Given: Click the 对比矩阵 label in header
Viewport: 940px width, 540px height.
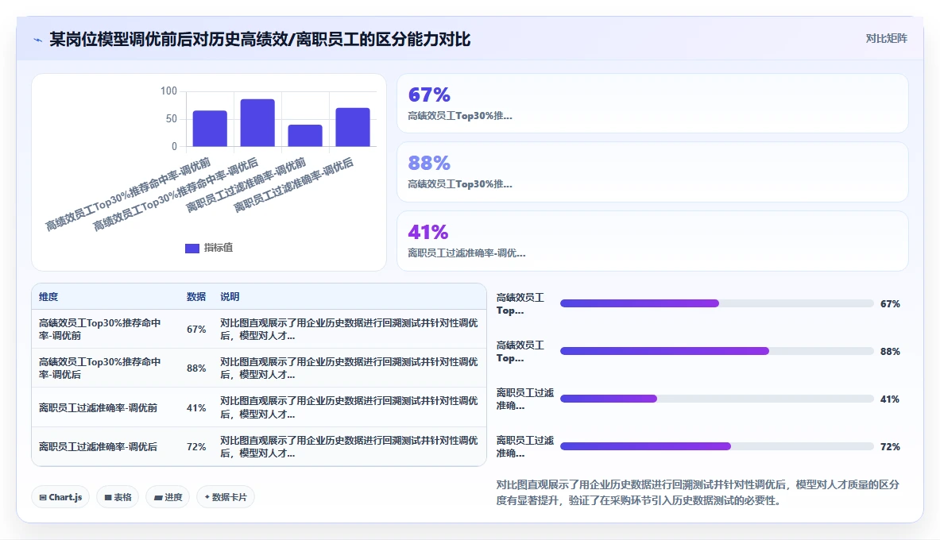Looking at the screenshot, I should point(886,38).
